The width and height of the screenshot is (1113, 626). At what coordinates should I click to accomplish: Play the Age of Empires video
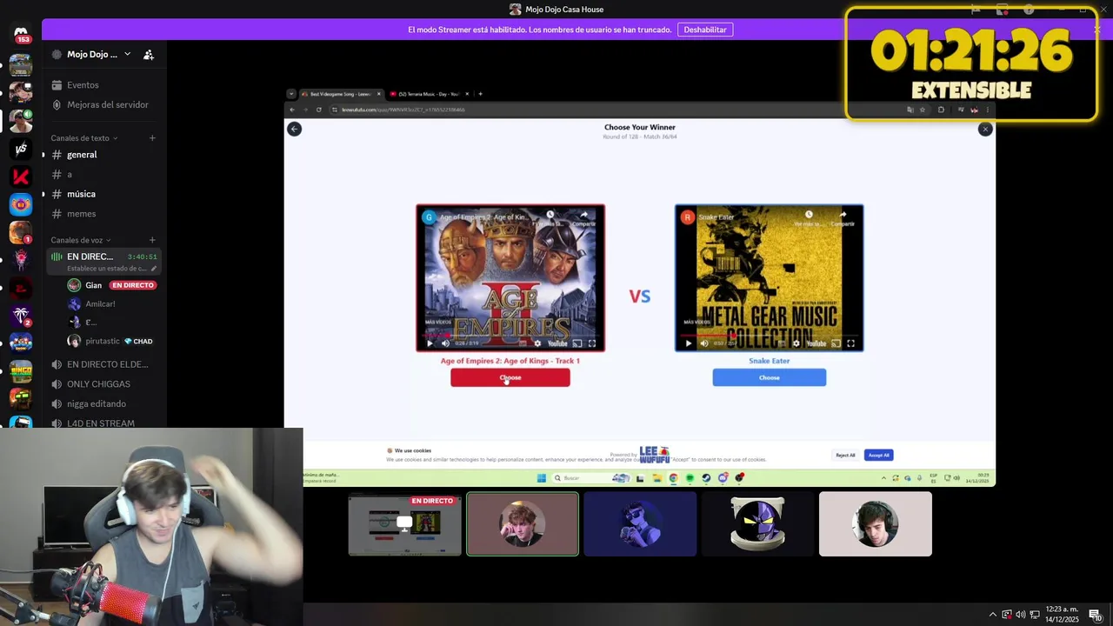tap(429, 343)
